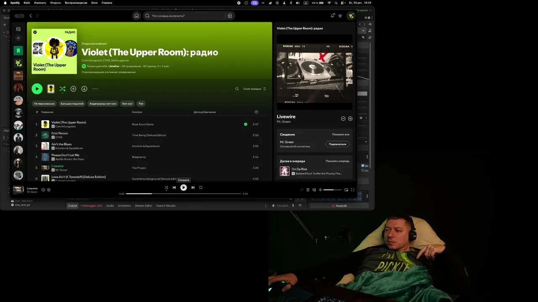
Task: Collapse the Your Library sidebar icon
Action: point(18,29)
